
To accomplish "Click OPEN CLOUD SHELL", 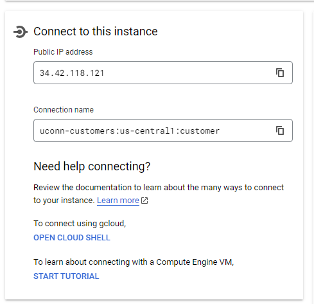I will (x=72, y=238).
